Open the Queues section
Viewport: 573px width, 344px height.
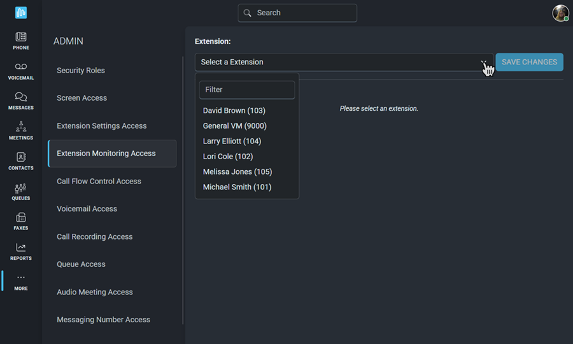21,192
